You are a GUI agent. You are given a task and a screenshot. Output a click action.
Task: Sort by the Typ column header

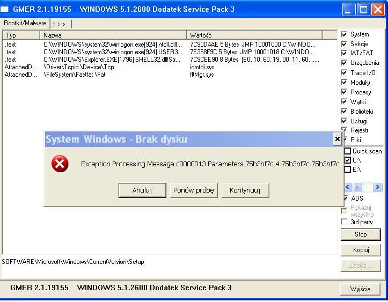[x=21, y=35]
